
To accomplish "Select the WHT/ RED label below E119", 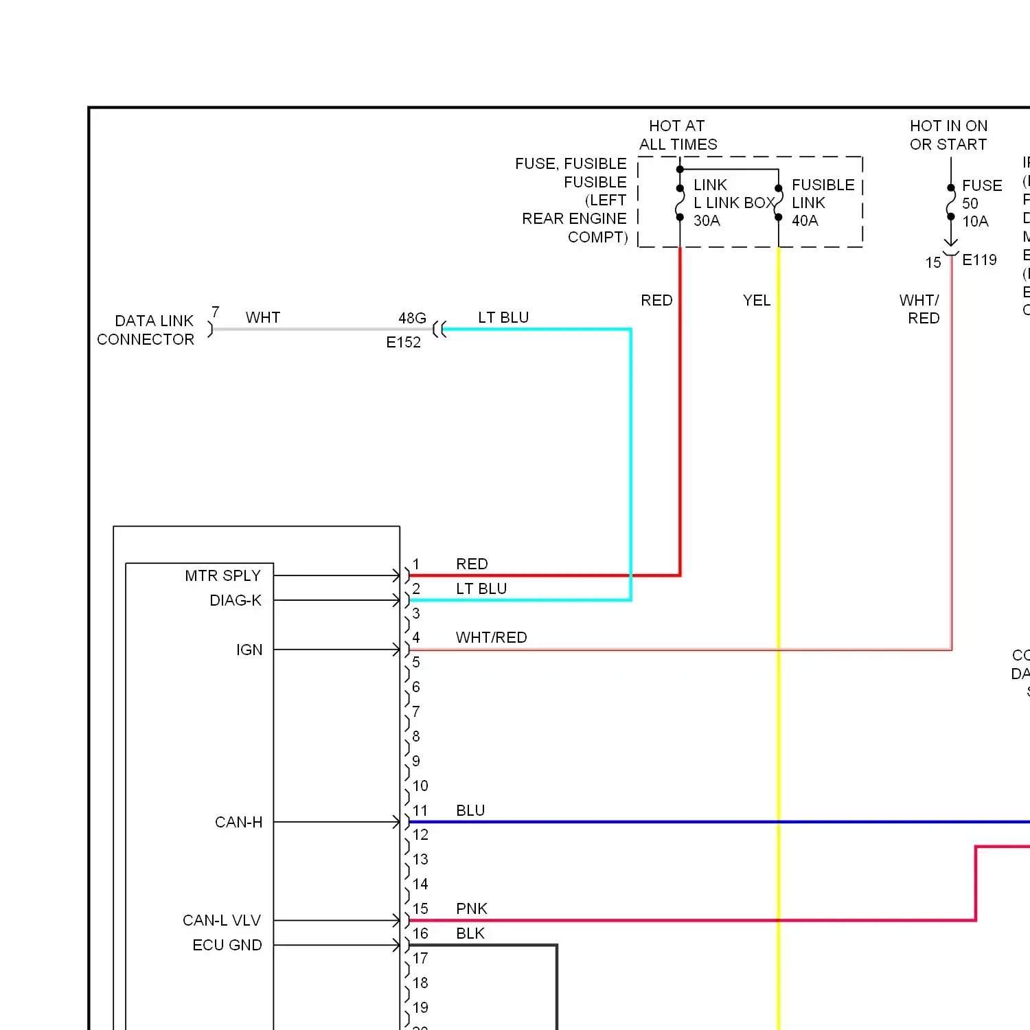I will coord(919,309).
